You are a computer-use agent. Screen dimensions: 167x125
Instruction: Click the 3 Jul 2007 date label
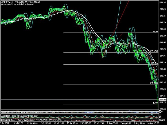(5, 123)
